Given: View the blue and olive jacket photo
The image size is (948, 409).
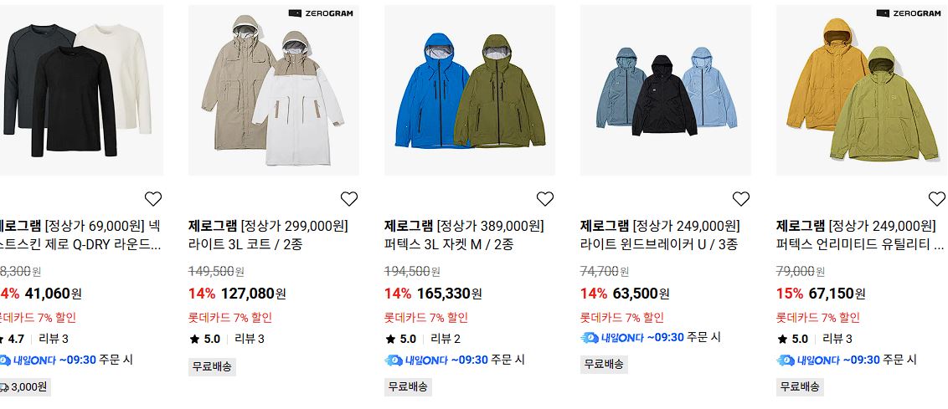Looking at the screenshot, I should tap(470, 90).
